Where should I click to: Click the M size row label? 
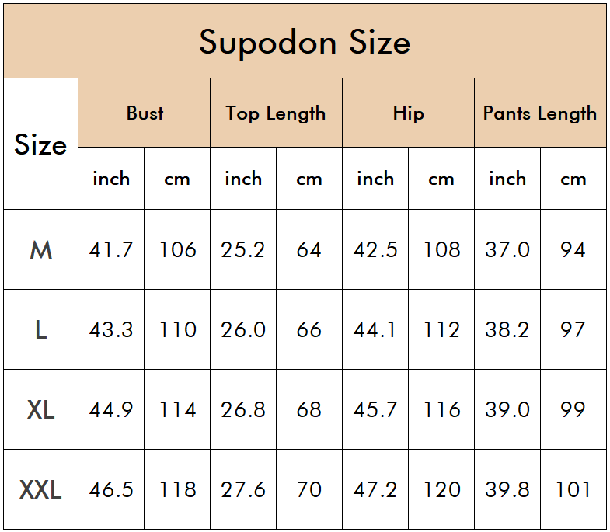point(41,249)
